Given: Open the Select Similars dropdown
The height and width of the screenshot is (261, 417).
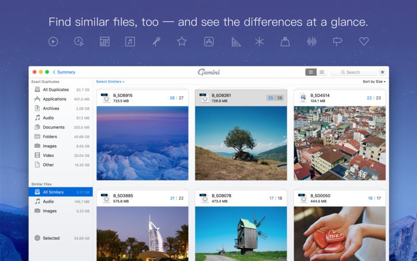Looking at the screenshot, I should [x=110, y=81].
